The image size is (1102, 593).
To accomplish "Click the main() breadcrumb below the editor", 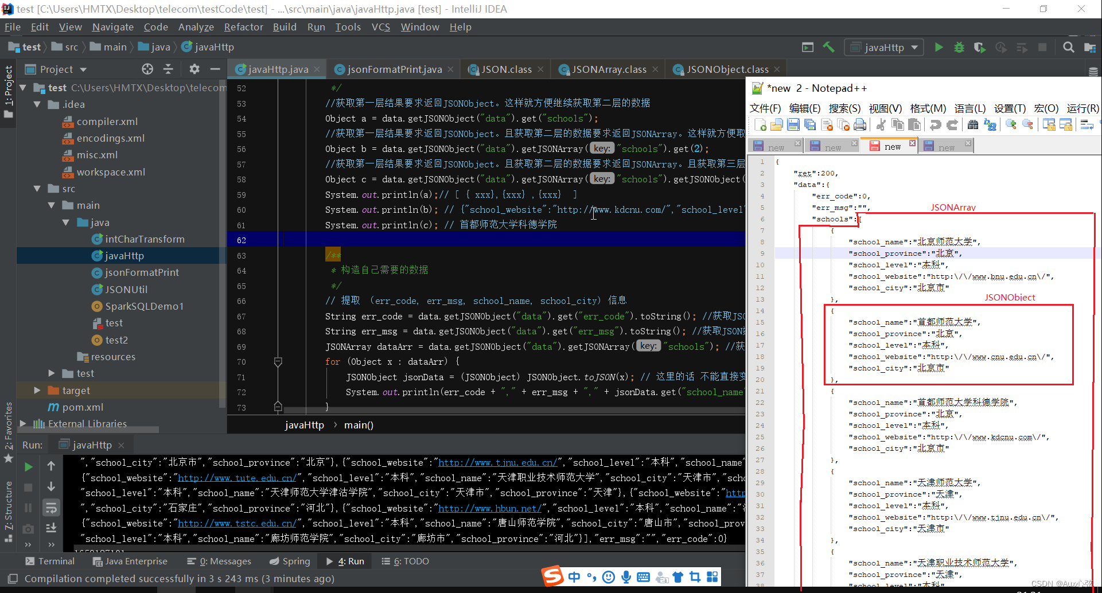I will (x=359, y=425).
